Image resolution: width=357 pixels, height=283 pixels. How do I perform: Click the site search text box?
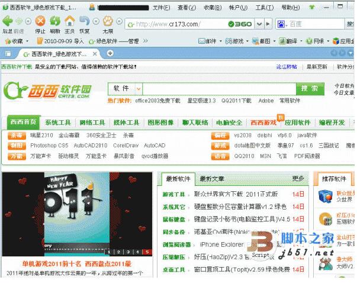(219, 89)
